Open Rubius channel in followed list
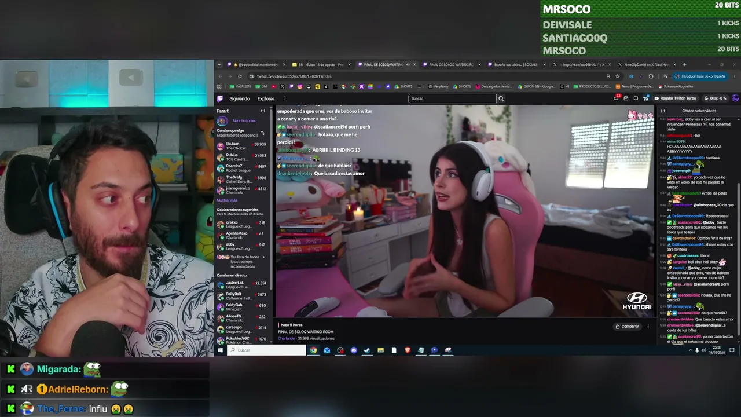 (x=241, y=157)
